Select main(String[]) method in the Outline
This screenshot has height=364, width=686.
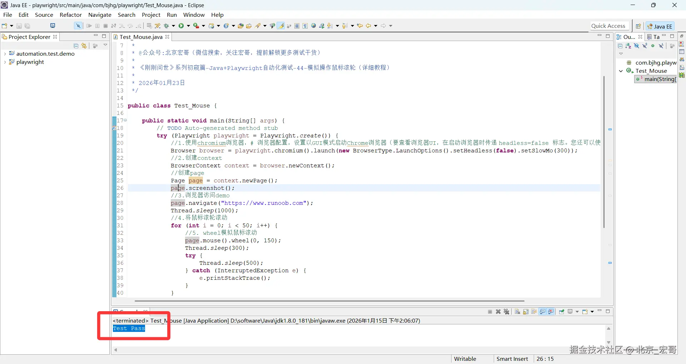656,79
